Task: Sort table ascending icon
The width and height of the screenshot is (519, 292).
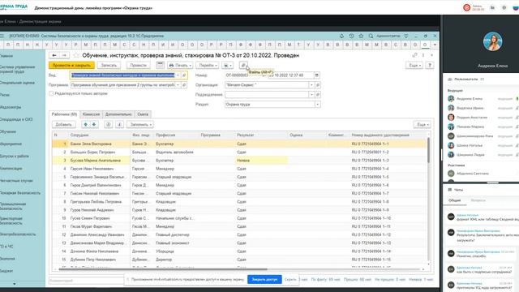Action: click(108, 124)
